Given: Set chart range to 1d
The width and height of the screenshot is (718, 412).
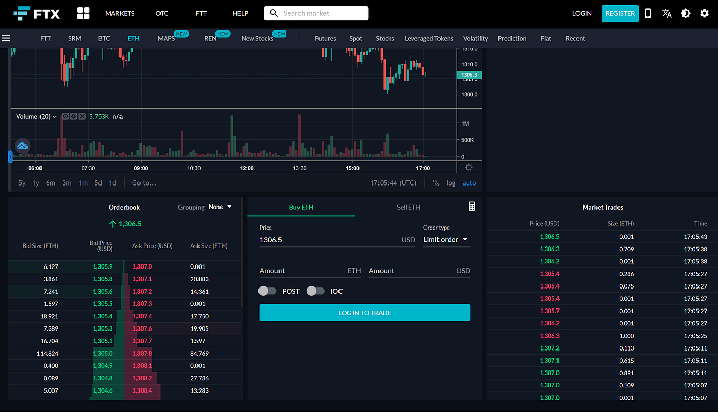Looking at the screenshot, I should click(x=112, y=183).
